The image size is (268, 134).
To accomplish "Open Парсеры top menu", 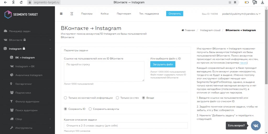I will 87,14.
